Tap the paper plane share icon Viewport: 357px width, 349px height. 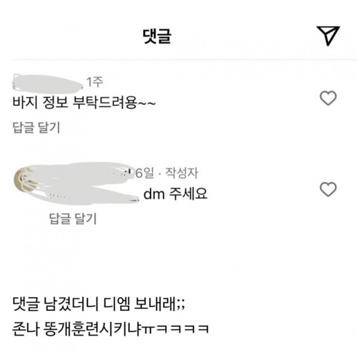[328, 36]
